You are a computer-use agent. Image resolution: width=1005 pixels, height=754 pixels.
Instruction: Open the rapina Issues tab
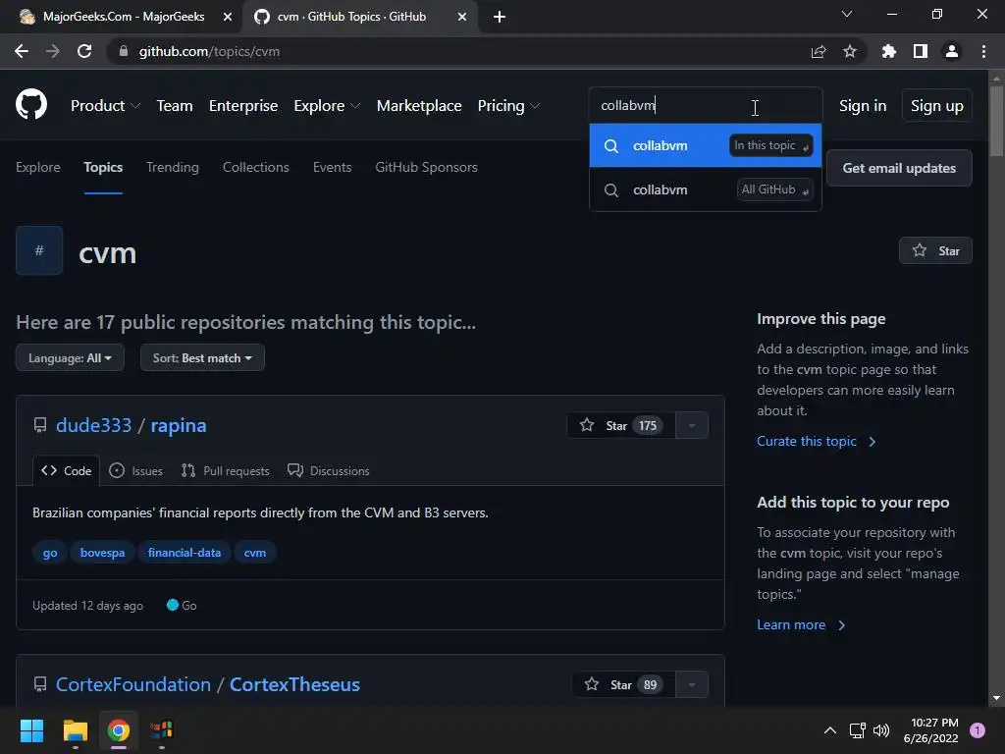[x=135, y=470]
